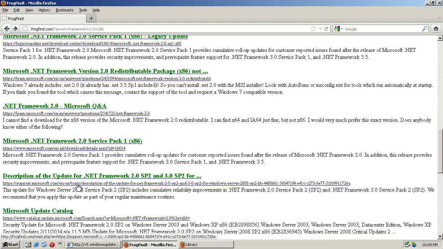This screenshot has width=443, height=249.
Task: Switch to the v5.windowsupdate taskbar window
Action: click(x=93, y=245)
